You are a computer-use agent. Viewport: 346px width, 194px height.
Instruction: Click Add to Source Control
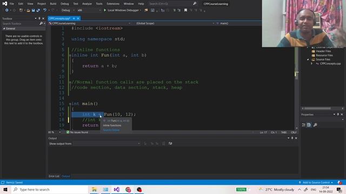pos(316,183)
